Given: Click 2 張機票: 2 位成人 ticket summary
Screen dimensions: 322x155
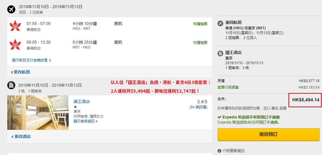Looking at the screenshot, I should click(x=241, y=38).
